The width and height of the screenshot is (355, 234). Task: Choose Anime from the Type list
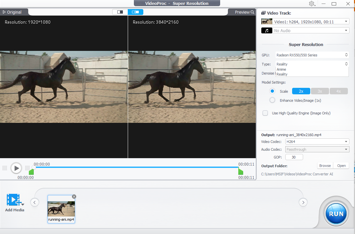(281, 69)
